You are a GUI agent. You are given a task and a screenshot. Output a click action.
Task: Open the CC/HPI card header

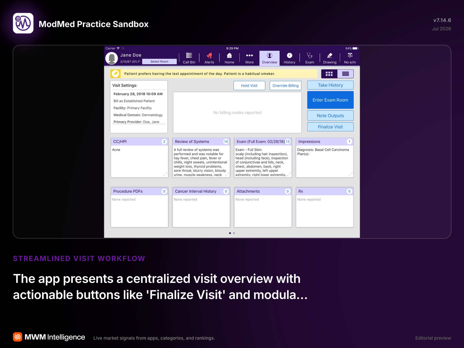coord(139,142)
